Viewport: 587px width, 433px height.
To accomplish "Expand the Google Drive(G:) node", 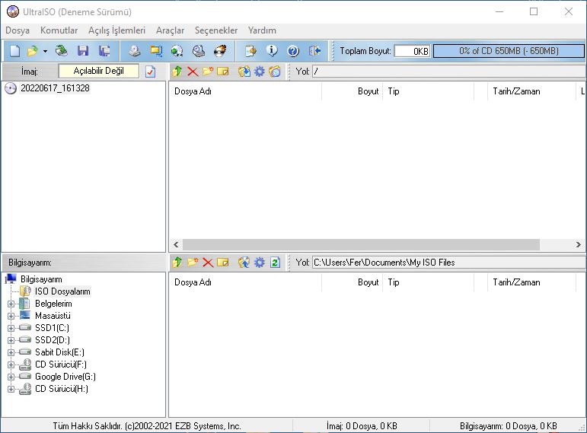I will click(x=11, y=377).
